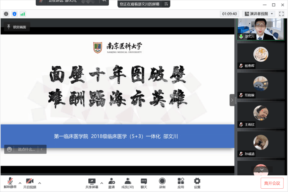Open the meeting info icon

pyautogui.click(x=6, y=14)
